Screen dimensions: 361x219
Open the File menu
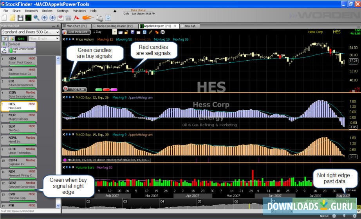(x=5, y=11)
